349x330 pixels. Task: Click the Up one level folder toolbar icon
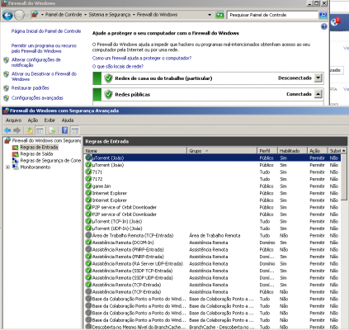(30, 130)
